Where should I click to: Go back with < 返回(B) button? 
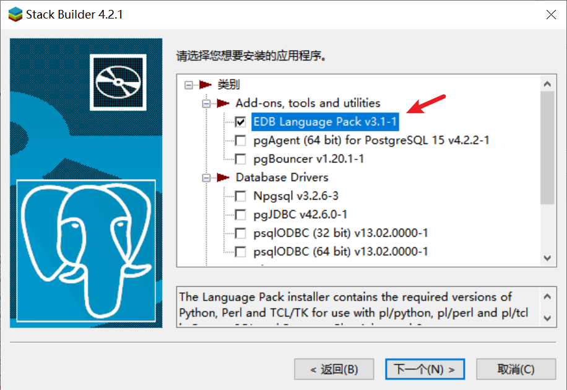coord(334,369)
